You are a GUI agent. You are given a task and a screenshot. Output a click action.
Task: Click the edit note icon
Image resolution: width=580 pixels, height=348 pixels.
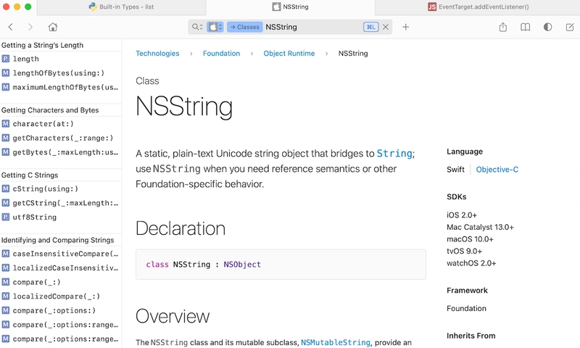(570, 27)
